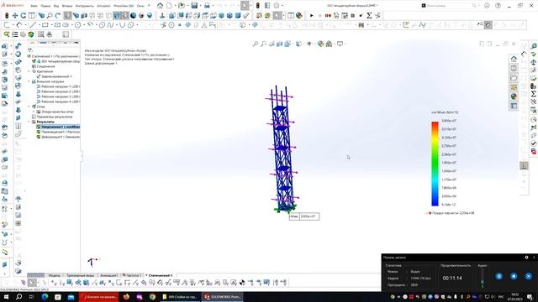Expand the Эпюра качества сетки node
538x302 pixels.
pyautogui.click(x=34, y=112)
